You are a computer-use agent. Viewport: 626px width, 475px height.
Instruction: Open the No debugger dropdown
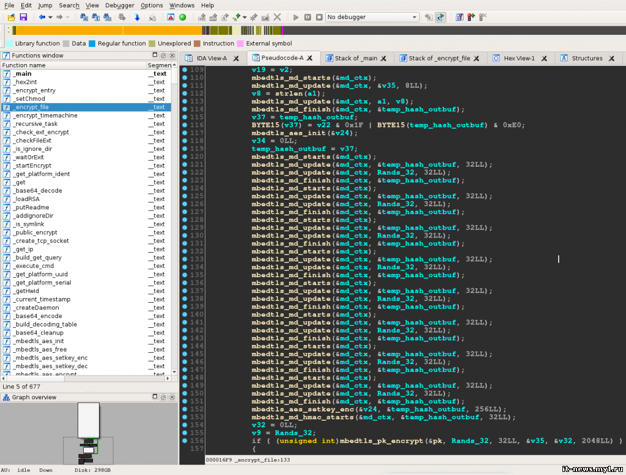[372, 17]
